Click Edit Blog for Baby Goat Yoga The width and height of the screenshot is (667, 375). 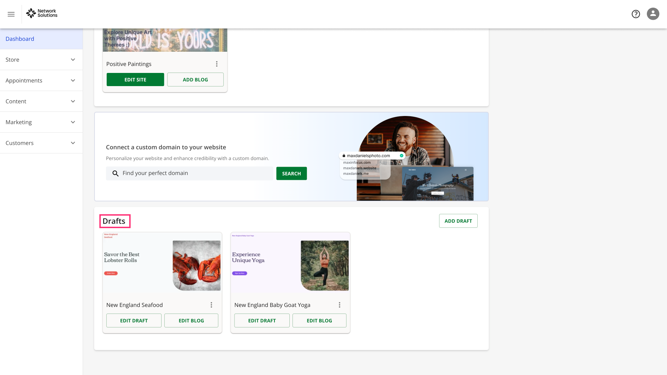[319, 320]
